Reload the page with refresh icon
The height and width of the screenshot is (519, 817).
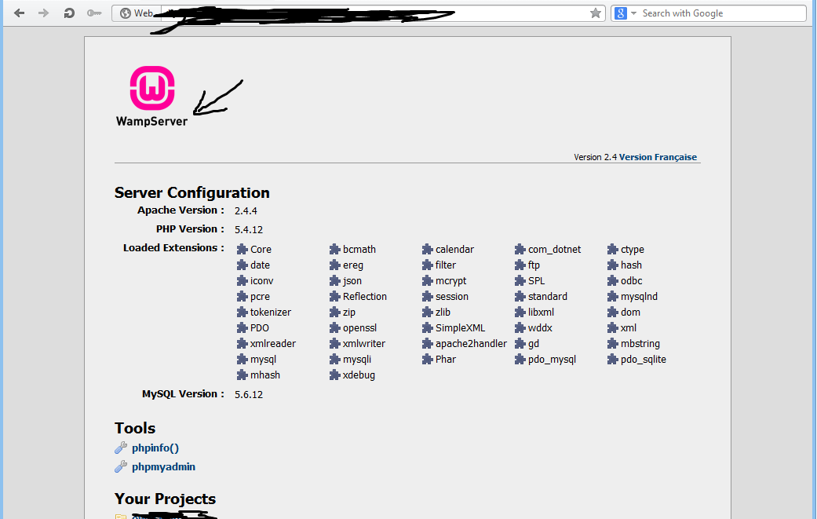click(x=69, y=13)
